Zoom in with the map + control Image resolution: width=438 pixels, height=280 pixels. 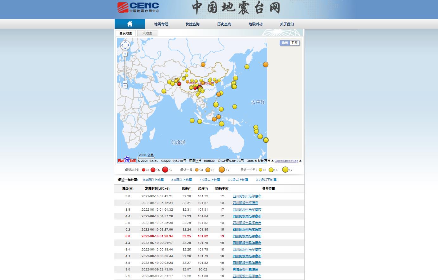(x=125, y=54)
